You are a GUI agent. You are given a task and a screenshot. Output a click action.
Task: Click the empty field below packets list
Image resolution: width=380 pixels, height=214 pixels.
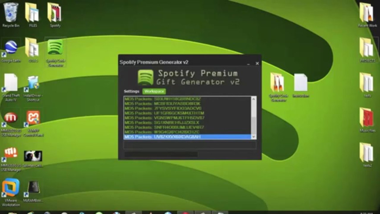[x=190, y=145]
